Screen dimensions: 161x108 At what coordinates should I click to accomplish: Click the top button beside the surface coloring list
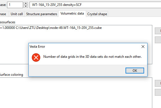pyautogui.click(x=158, y=83)
